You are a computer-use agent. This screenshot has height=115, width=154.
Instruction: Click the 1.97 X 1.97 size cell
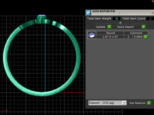110,37
